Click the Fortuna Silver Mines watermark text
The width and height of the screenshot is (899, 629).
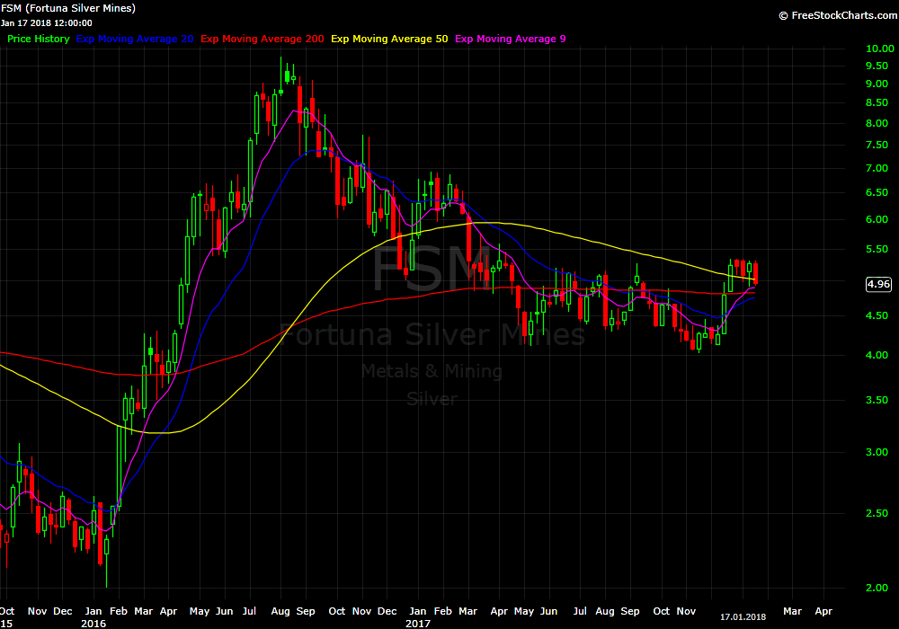[x=432, y=335]
